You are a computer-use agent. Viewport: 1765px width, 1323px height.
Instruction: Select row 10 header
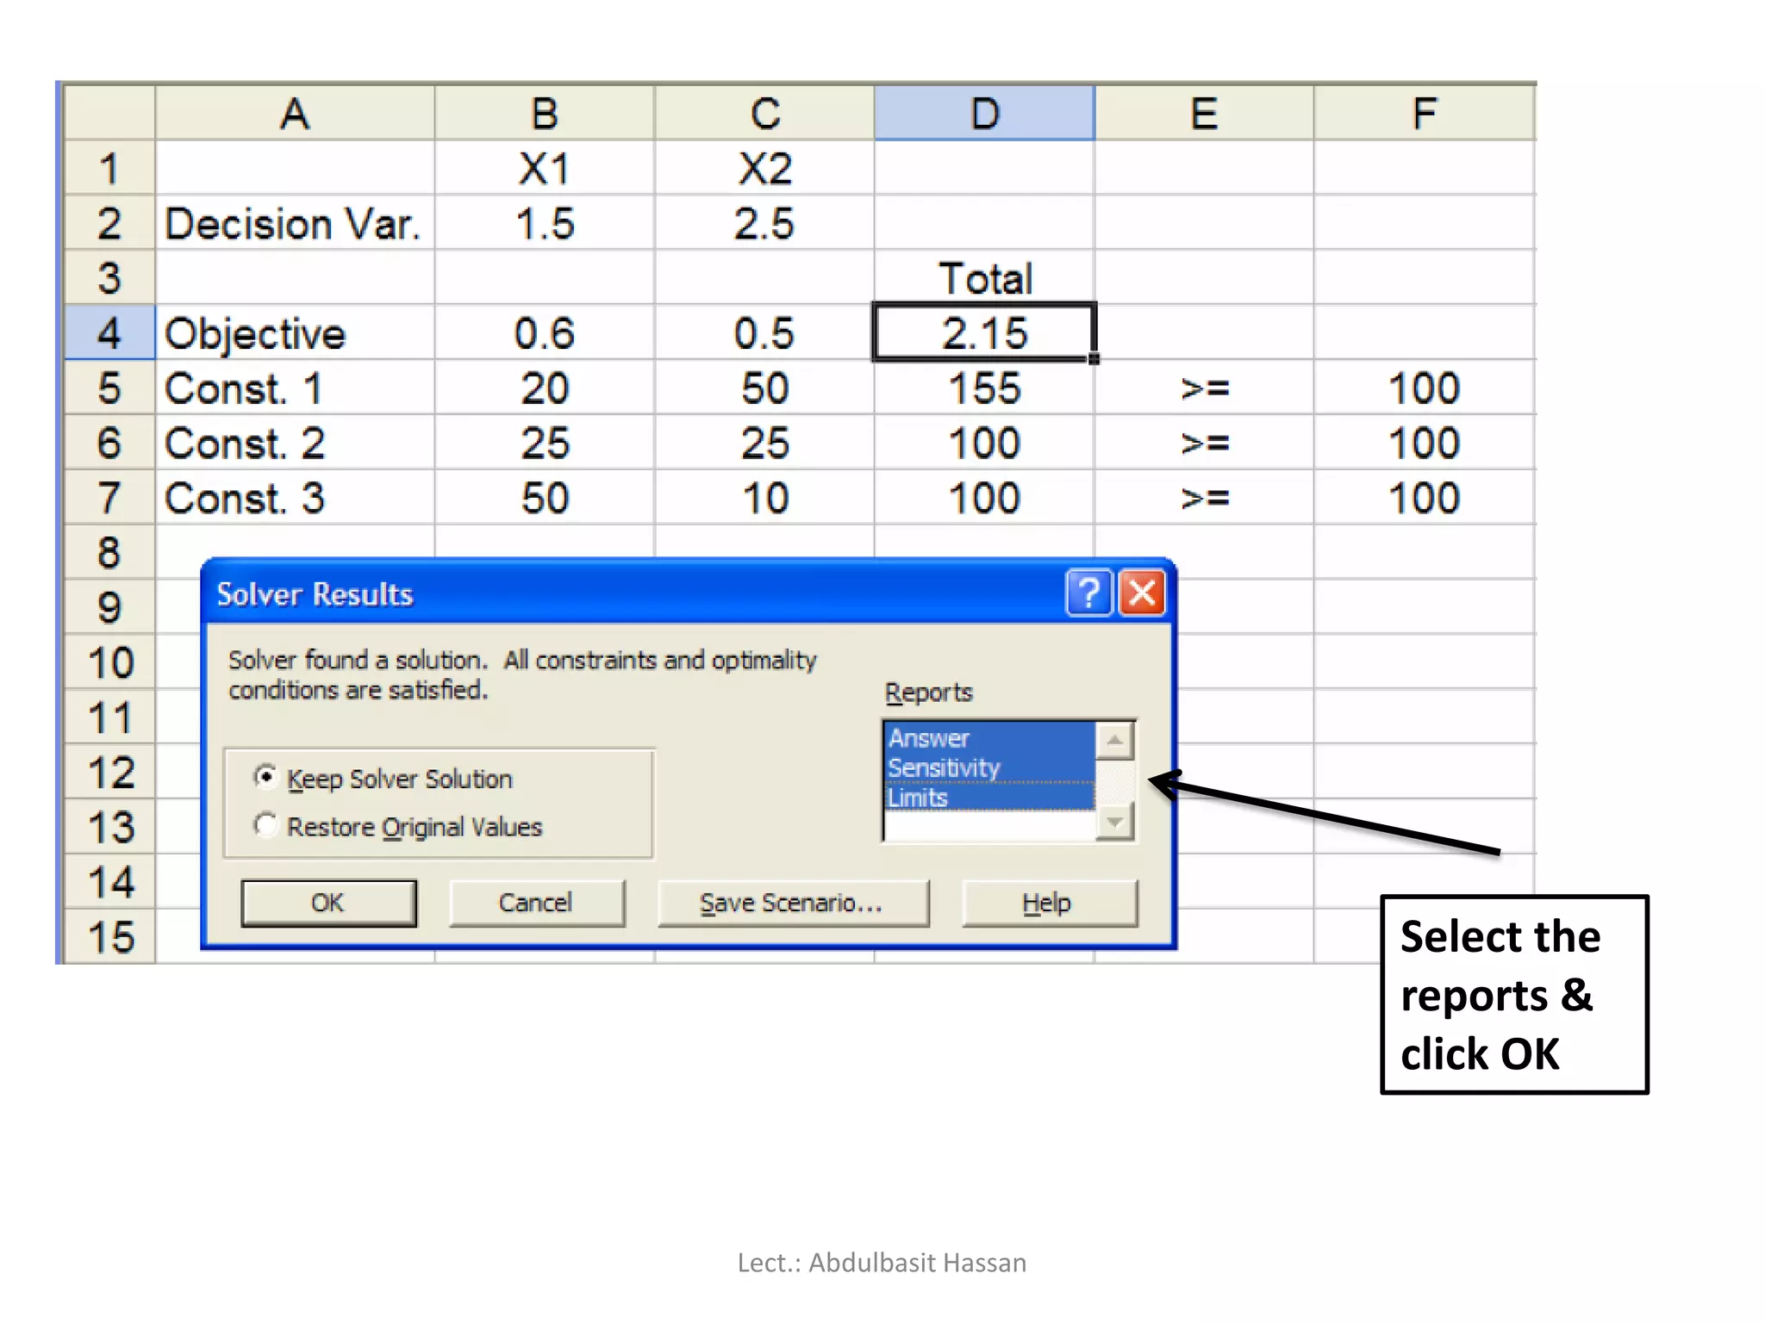(x=109, y=662)
